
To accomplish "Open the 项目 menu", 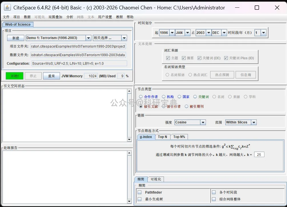I will [x=17, y=17].
